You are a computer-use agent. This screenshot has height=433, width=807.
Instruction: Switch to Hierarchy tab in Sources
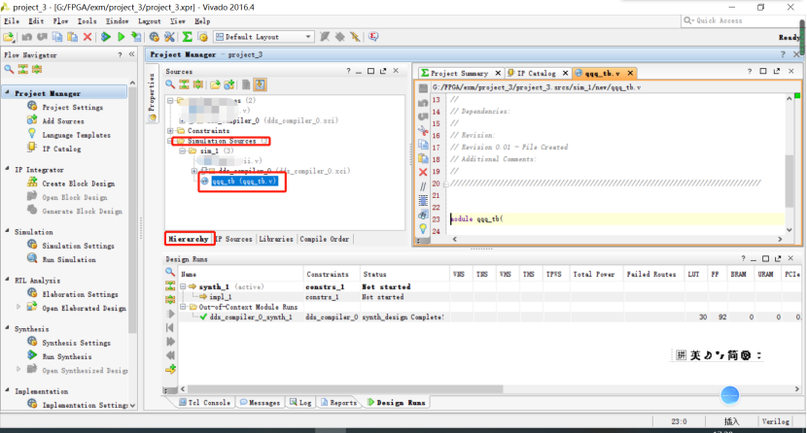click(189, 239)
